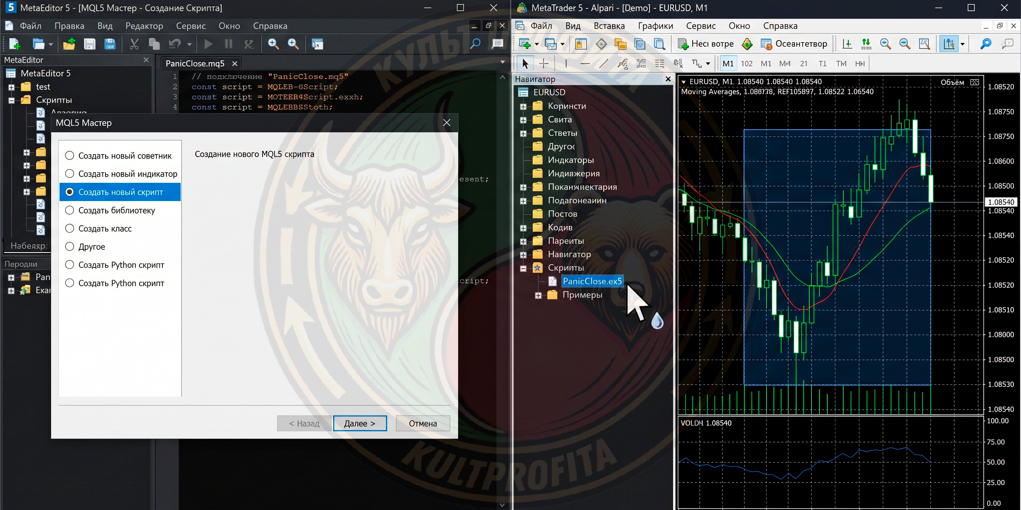The image size is (1021, 510).
Task: Click the Compile icon in MetaEditor toolbar
Action: (317, 44)
